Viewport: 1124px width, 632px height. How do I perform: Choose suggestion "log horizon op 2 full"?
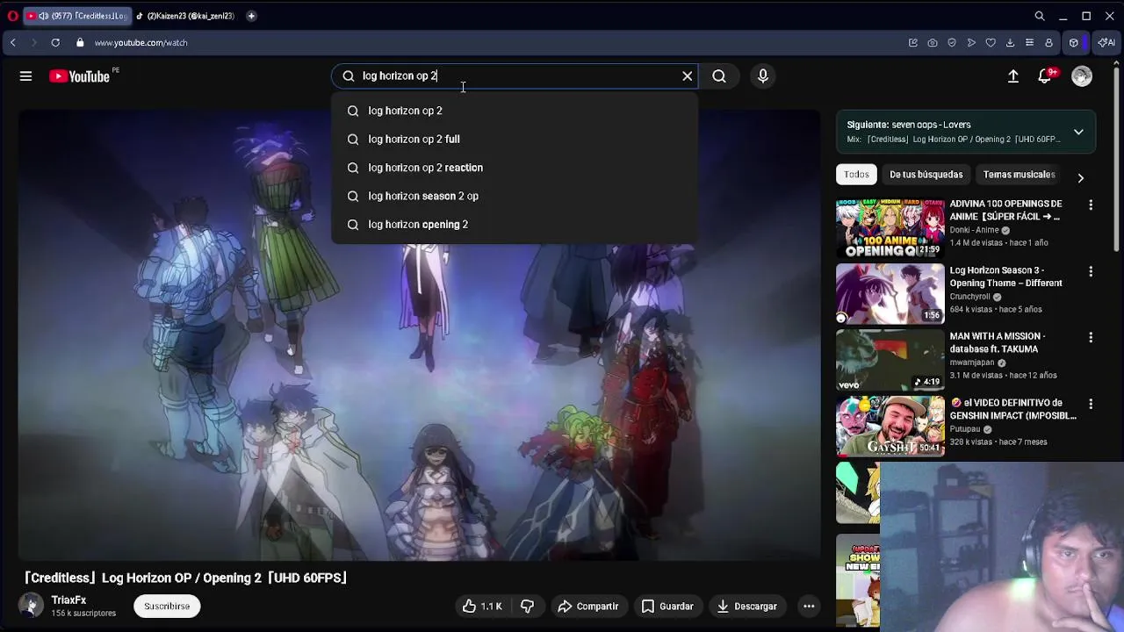tap(515, 139)
